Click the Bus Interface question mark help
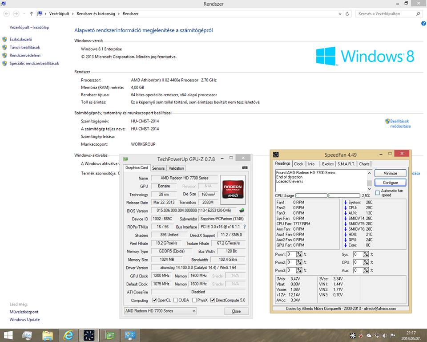 coord(244,227)
